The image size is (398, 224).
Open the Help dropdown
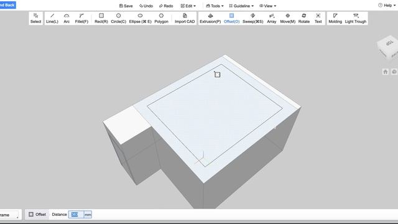[x=387, y=6]
